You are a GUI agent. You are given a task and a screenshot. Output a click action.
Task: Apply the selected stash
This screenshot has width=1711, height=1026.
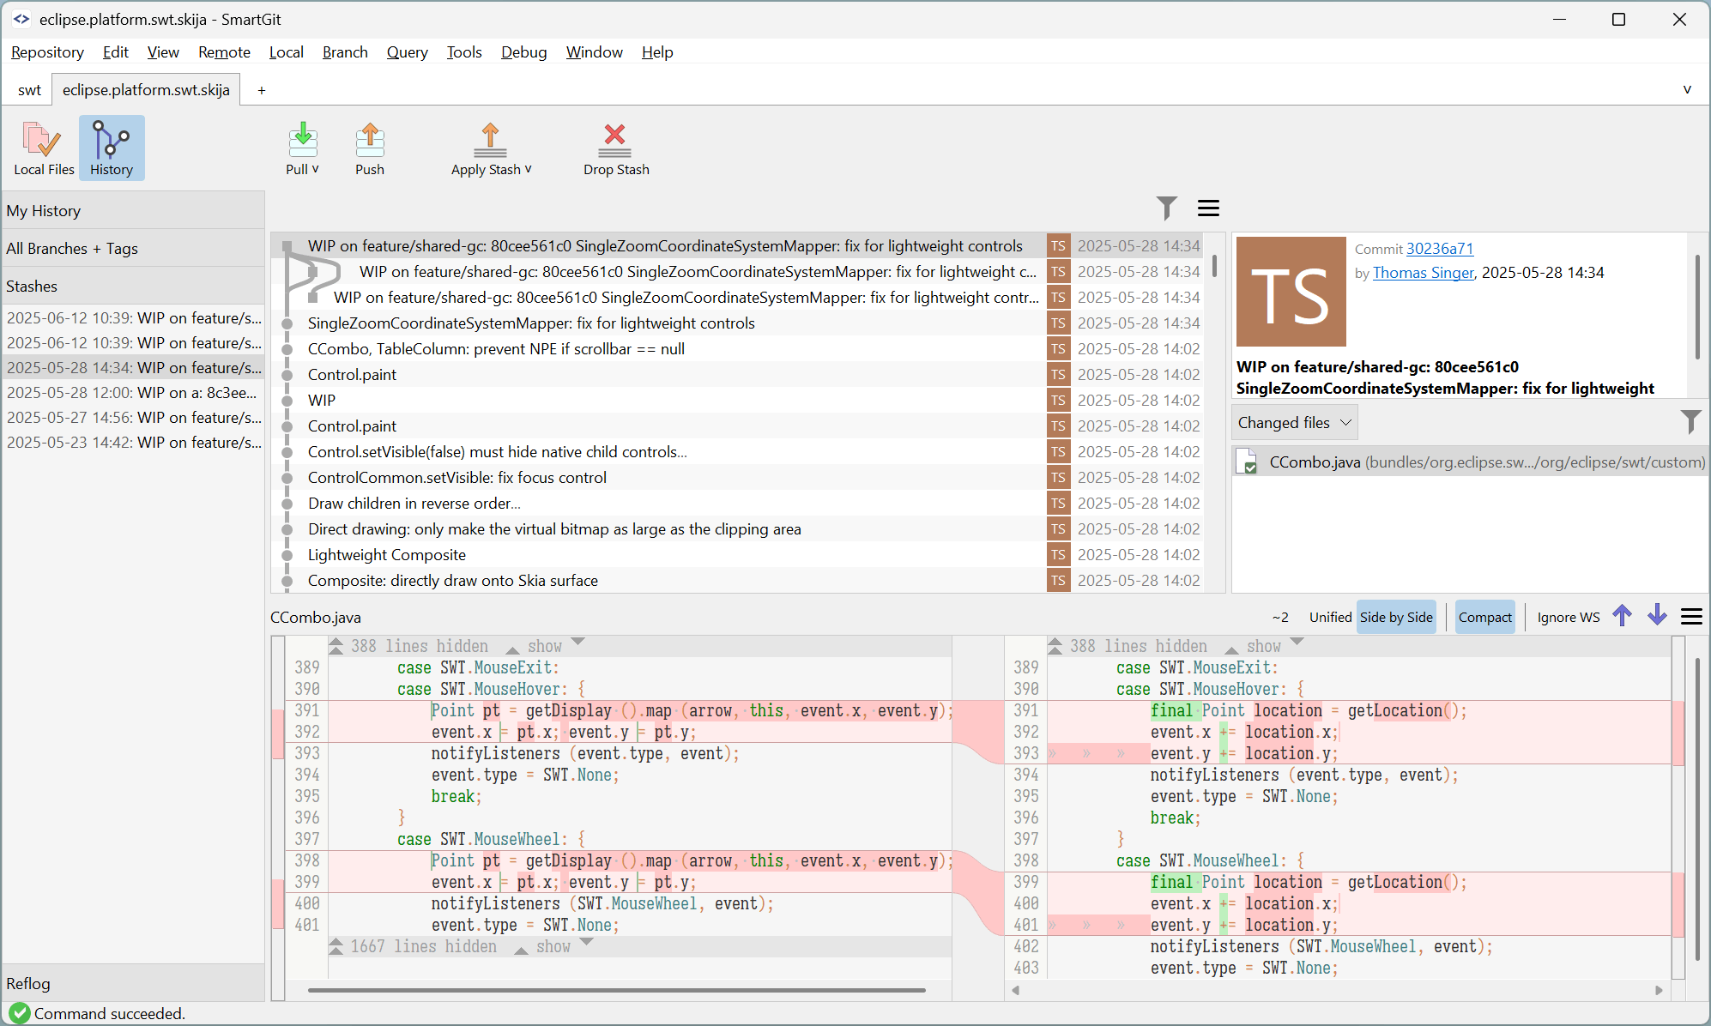490,148
